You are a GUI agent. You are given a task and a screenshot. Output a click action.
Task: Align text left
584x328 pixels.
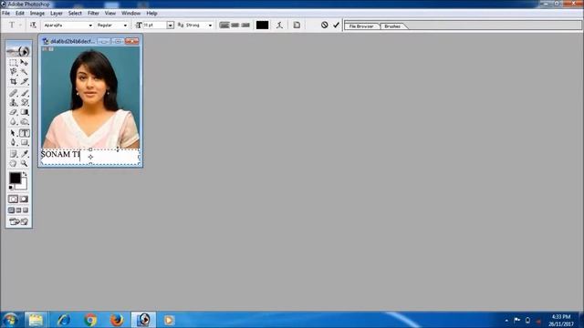coord(224,25)
